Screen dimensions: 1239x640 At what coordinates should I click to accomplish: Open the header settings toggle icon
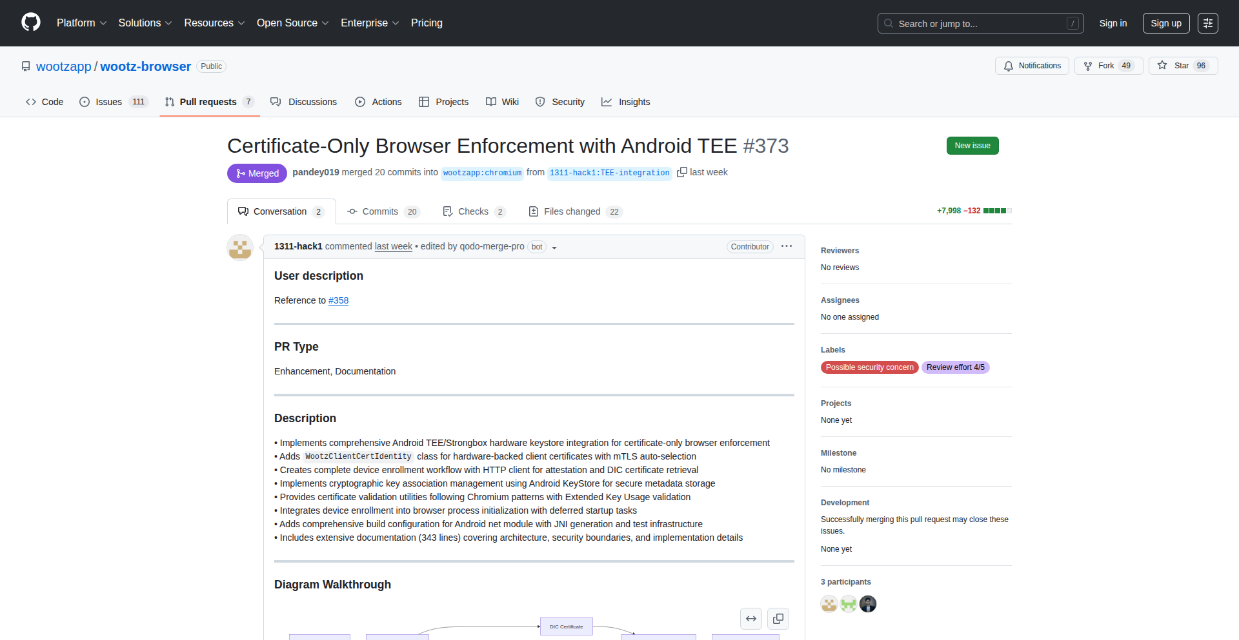coord(1207,23)
